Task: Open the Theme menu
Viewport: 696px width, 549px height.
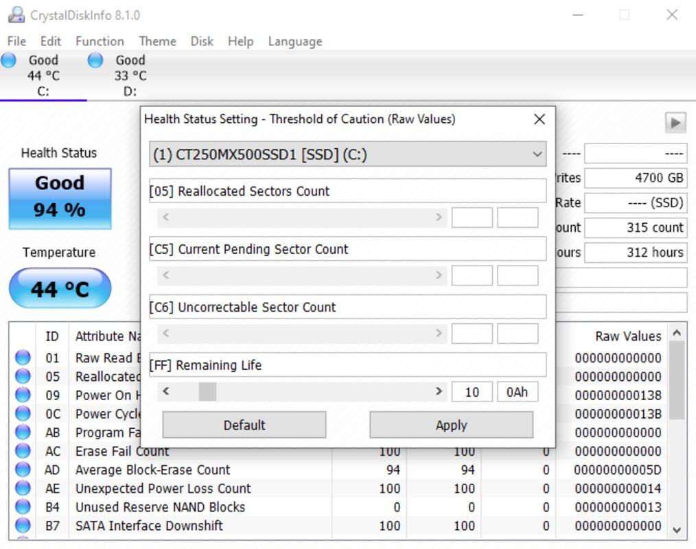Action: coord(157,41)
